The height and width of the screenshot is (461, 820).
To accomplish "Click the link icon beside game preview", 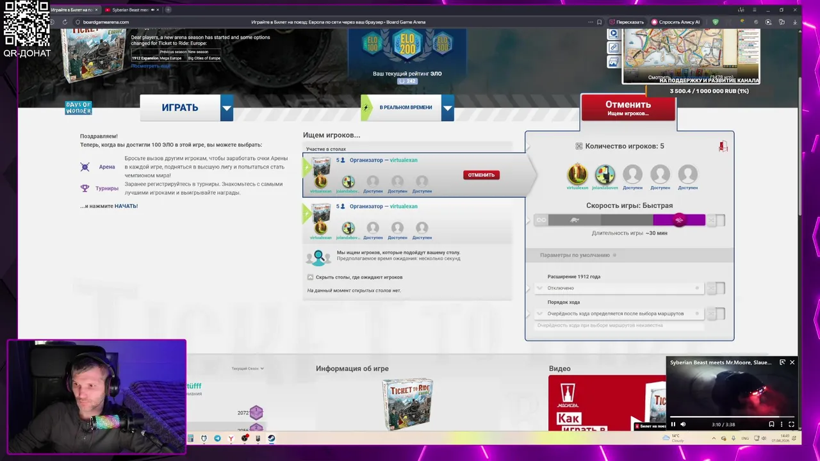I will tap(613, 47).
